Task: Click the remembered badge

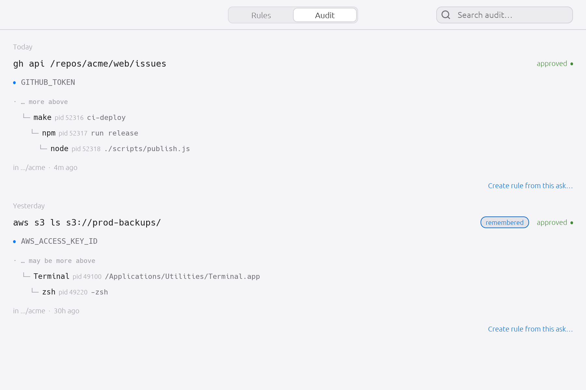Action: [505, 222]
